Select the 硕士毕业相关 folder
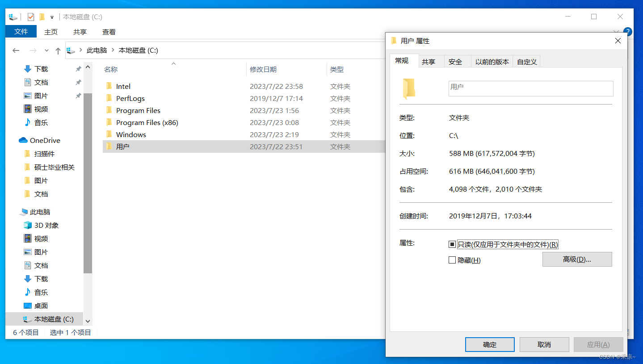Image resolution: width=643 pixels, height=364 pixels. [54, 167]
